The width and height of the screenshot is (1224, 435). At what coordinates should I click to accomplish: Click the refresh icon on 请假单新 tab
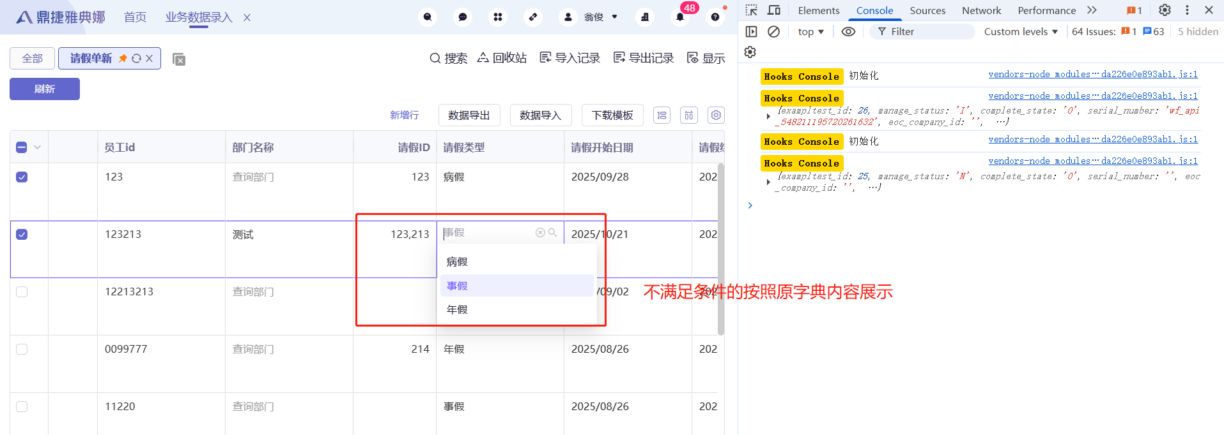(x=136, y=59)
